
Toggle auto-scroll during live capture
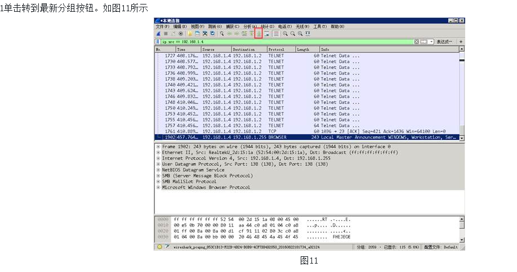(266, 34)
